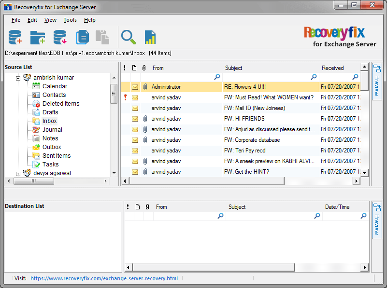The width and height of the screenshot is (387, 288).
Task: Select the Deleted Items folder
Action: pos(61,103)
